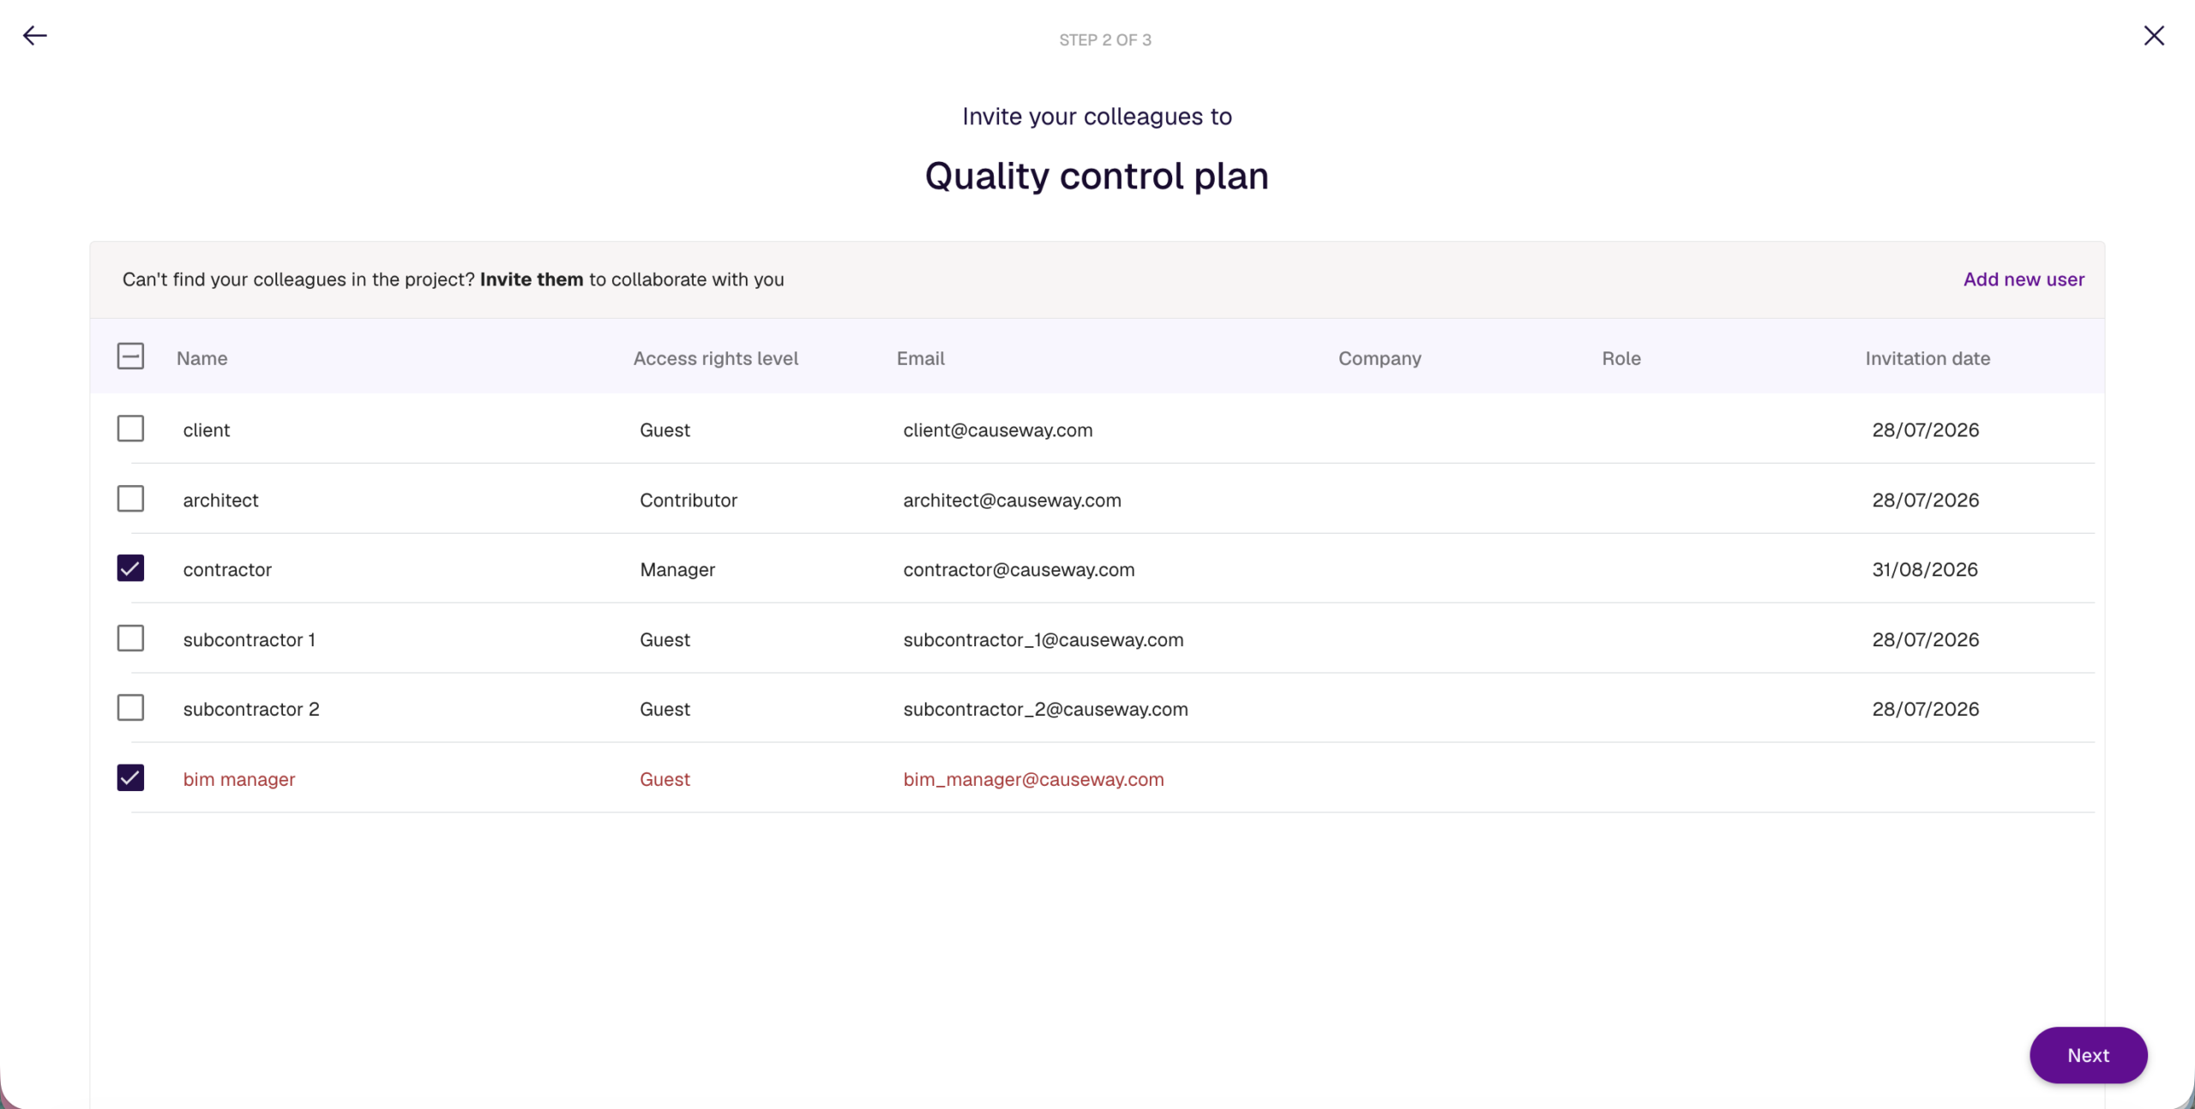
Task: Click subcontractor_2@causeway.com email
Action: (1045, 710)
